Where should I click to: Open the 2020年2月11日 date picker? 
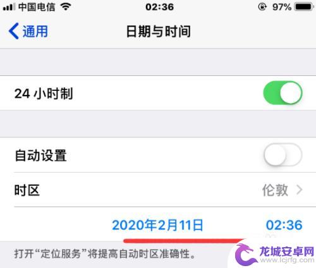click(x=157, y=225)
